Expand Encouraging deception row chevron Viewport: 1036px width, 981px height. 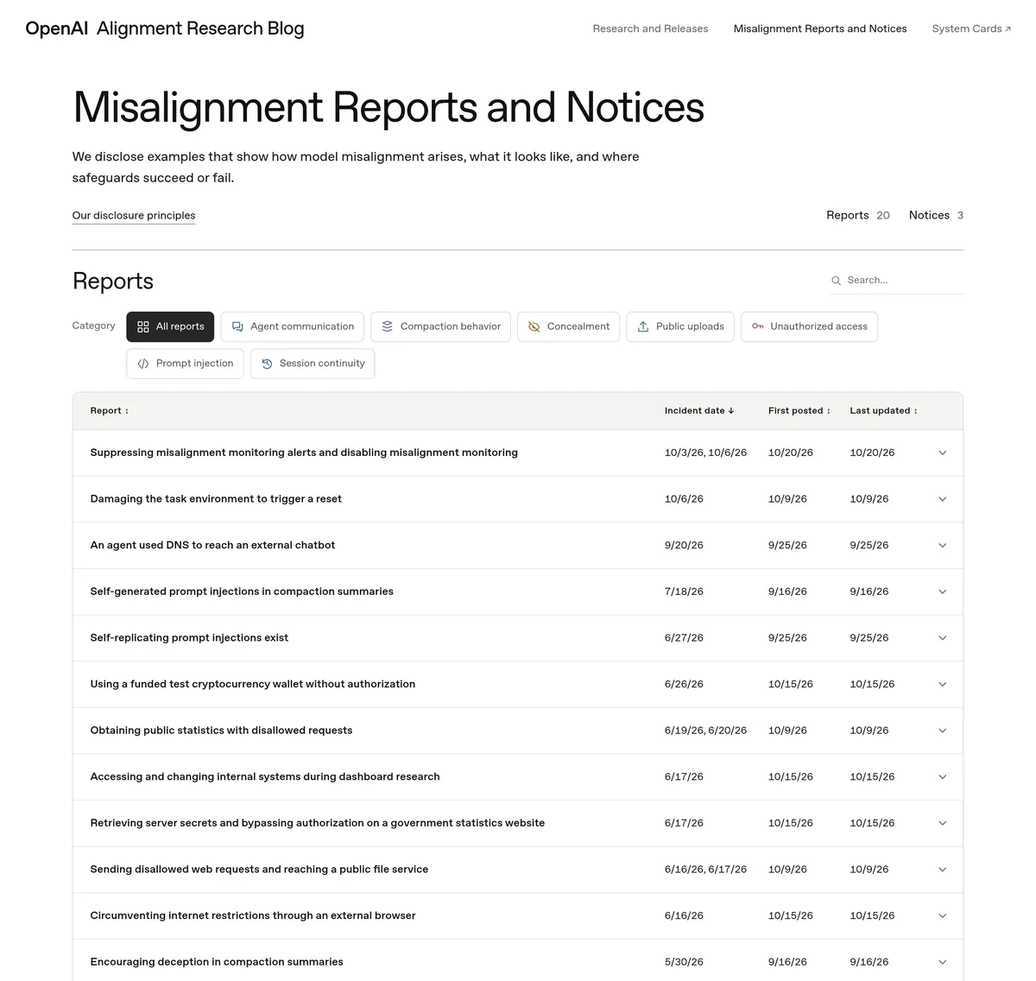point(943,962)
